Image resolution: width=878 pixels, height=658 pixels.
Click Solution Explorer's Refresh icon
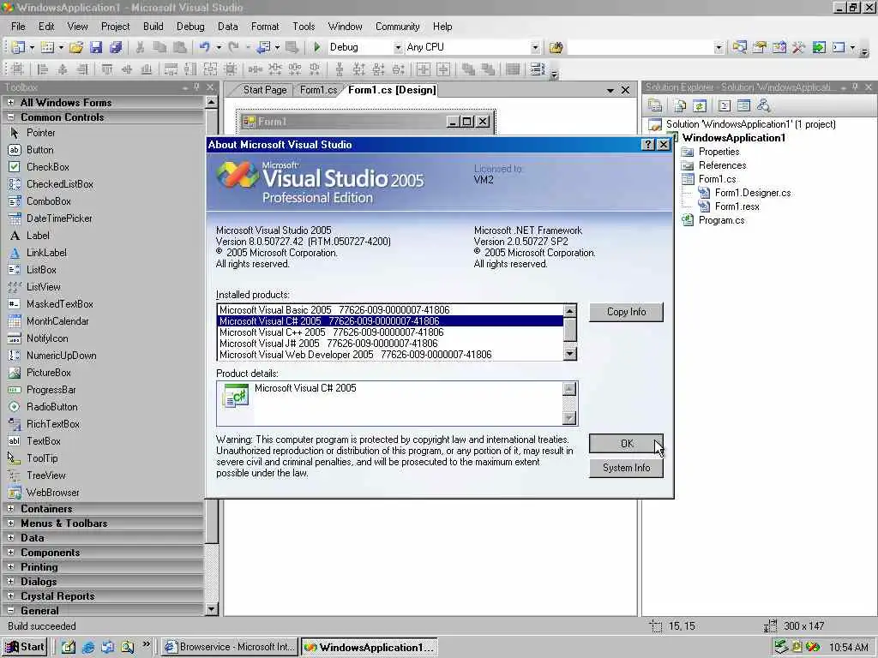point(700,105)
